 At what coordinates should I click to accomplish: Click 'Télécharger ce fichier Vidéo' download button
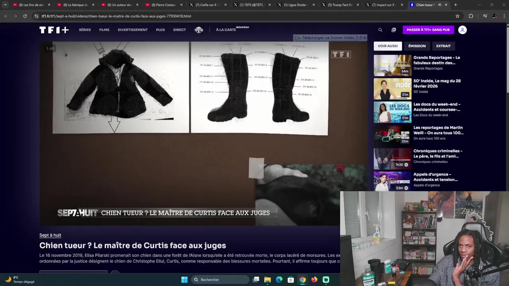click(326, 38)
